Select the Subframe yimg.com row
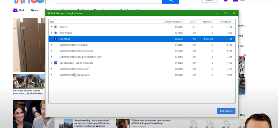This screenshot has height=128, width=278. [142, 45]
